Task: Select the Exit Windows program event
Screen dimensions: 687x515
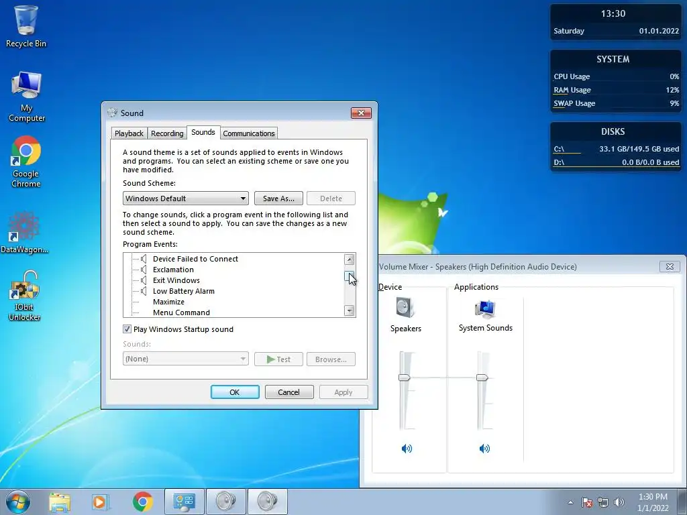Action: point(176,280)
